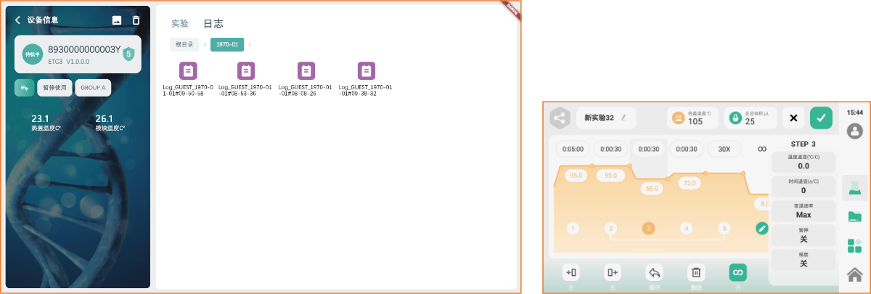
Task: Open the image icon in device info header
Action: (x=116, y=20)
